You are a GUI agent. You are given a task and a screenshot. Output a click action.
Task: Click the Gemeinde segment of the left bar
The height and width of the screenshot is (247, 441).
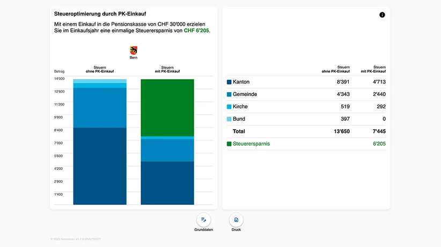click(x=100, y=108)
